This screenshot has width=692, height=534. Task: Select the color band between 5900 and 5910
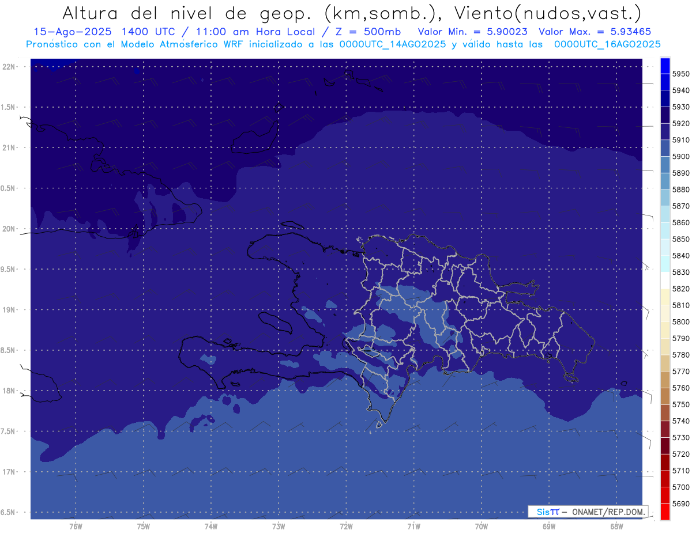coord(664,148)
